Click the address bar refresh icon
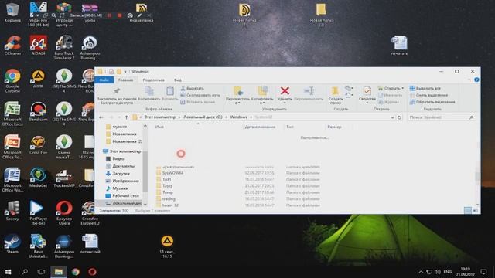 point(399,117)
